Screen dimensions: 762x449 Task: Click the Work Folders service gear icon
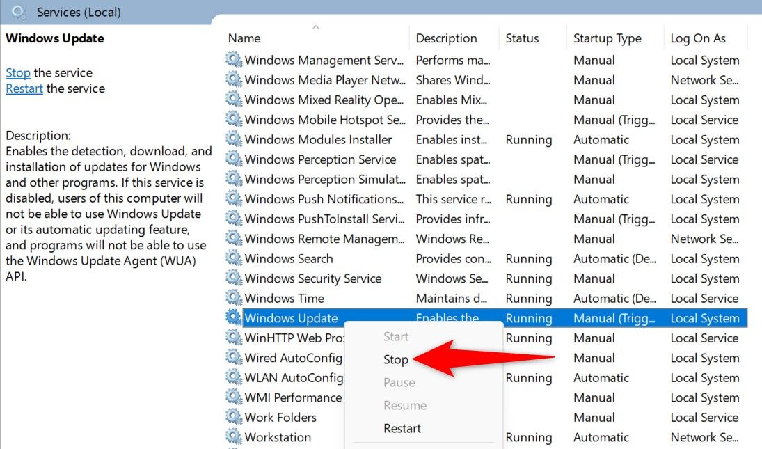tap(232, 417)
